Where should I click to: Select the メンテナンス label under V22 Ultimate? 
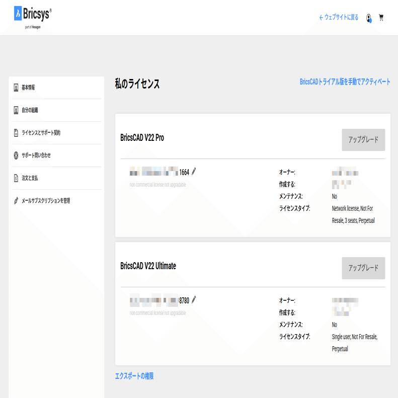(x=291, y=325)
